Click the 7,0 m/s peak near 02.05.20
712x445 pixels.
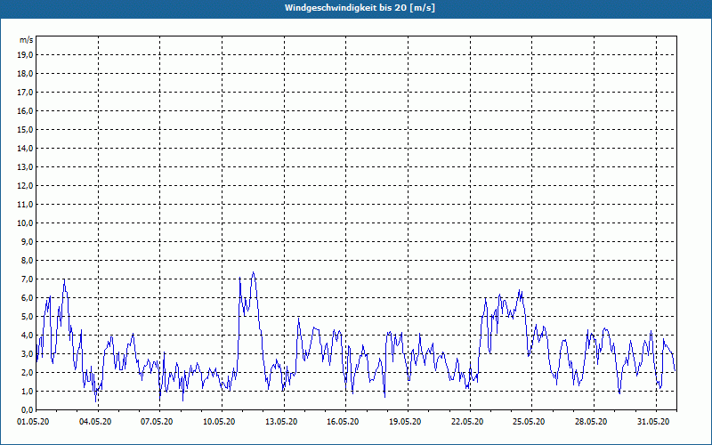coord(64,279)
